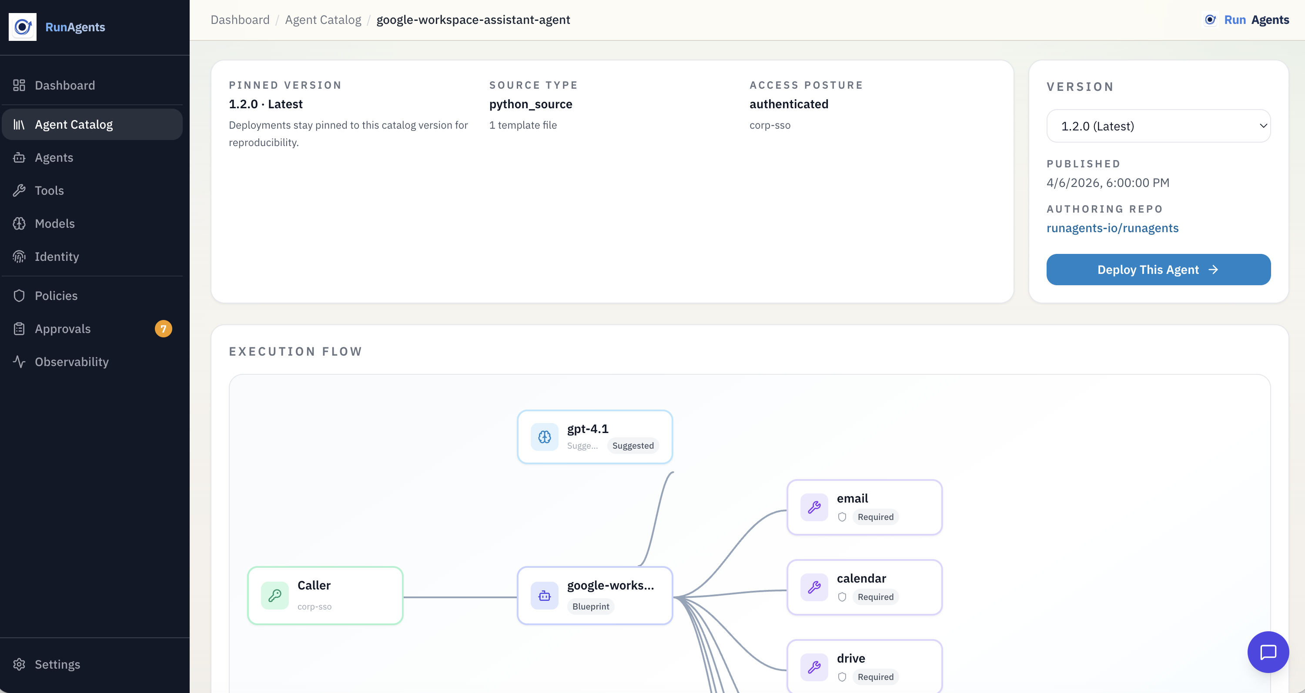
Task: Click the Deploy This Agent button
Action: click(x=1158, y=269)
